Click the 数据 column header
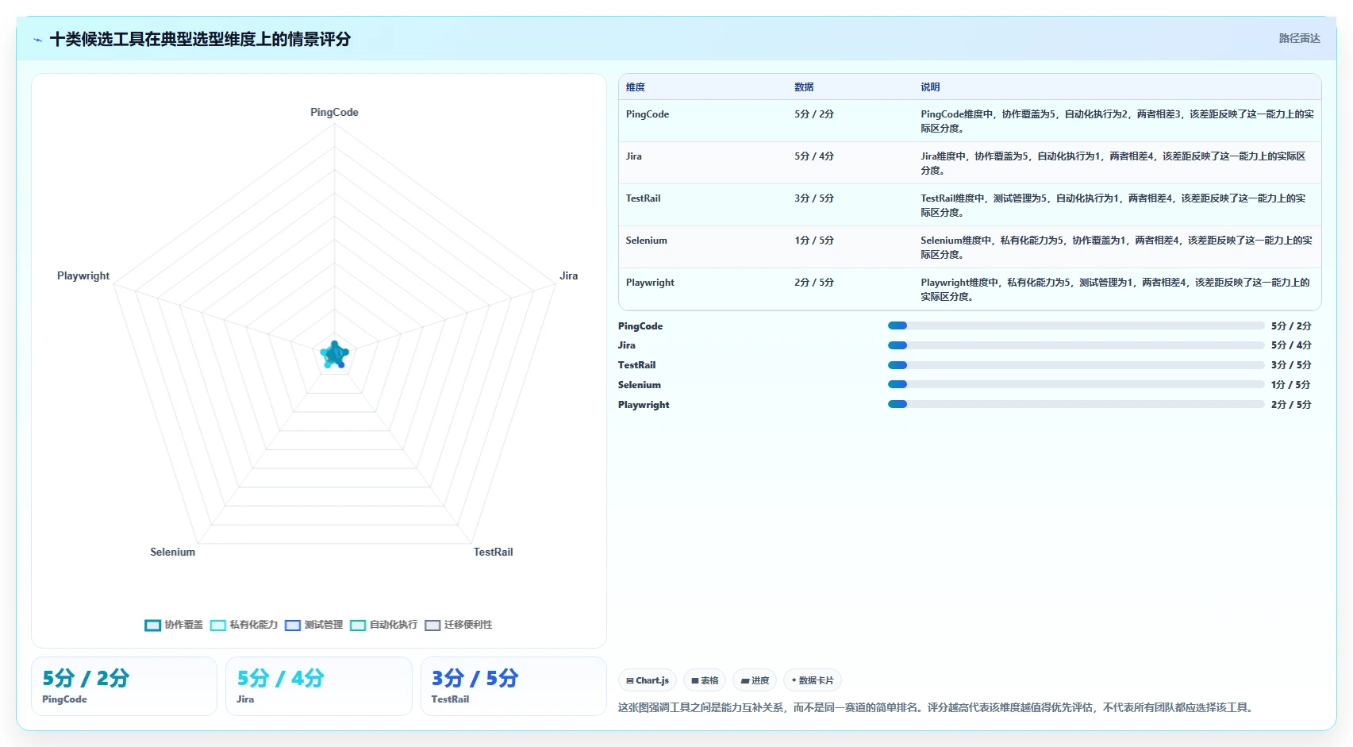The width and height of the screenshot is (1353, 747). click(x=804, y=87)
